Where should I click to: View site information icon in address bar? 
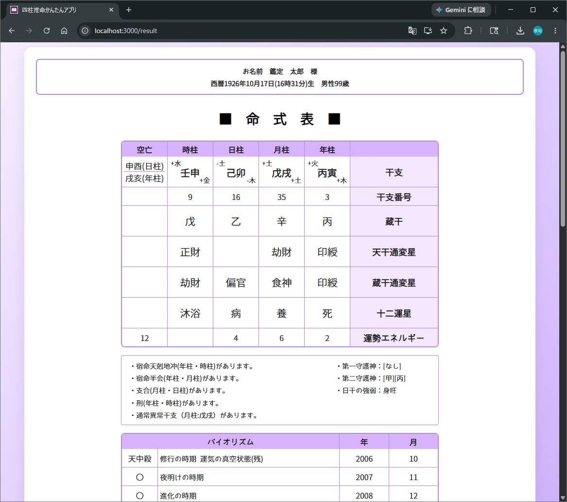click(85, 31)
